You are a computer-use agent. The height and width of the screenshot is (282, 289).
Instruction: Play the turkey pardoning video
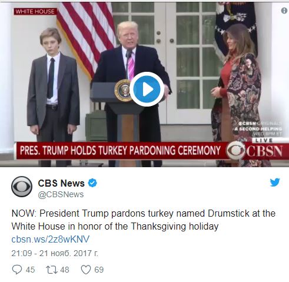pos(147,89)
